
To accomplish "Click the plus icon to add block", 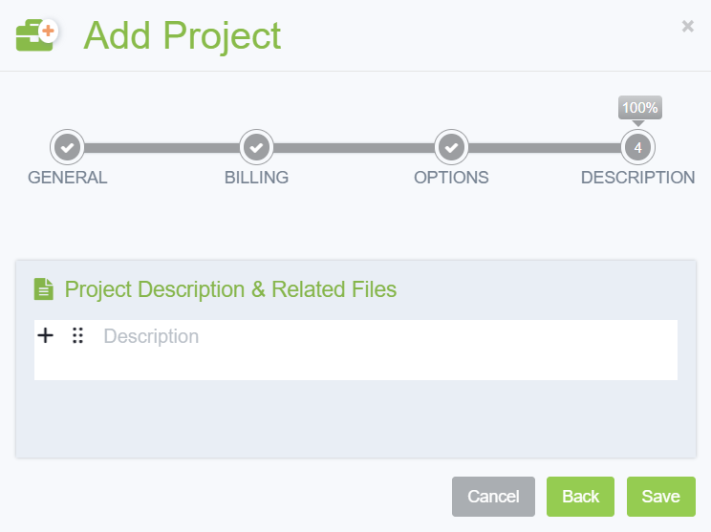I will 45,335.
